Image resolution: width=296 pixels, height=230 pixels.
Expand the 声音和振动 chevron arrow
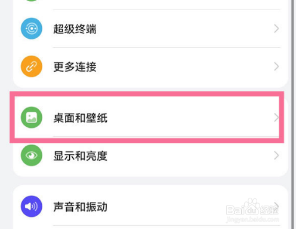(x=276, y=205)
